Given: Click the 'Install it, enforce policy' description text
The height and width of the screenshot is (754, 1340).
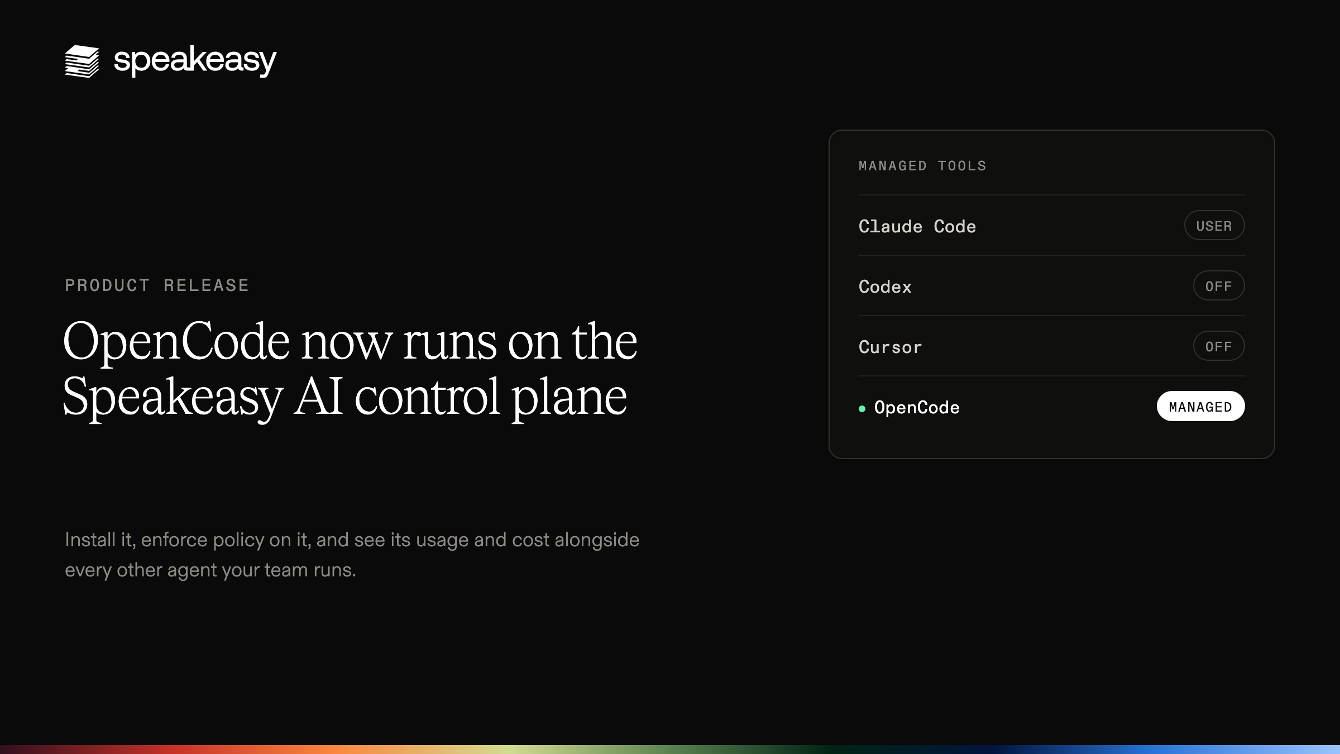Looking at the screenshot, I should click(x=352, y=555).
